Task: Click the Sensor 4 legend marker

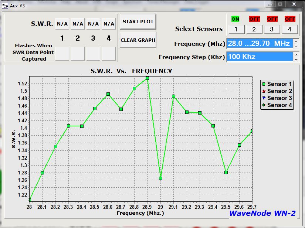Action: [x=264, y=105]
